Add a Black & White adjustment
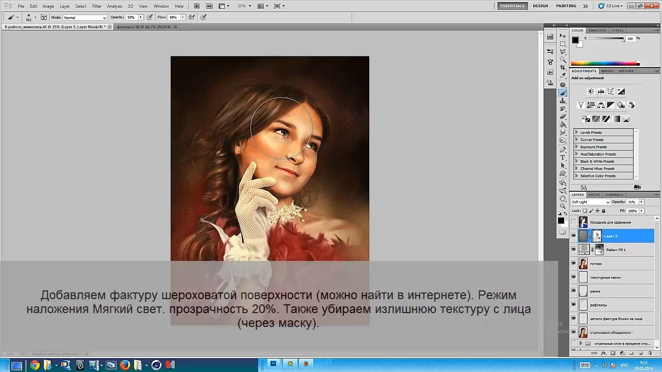Viewport: 662px width, 372px height. [611, 105]
